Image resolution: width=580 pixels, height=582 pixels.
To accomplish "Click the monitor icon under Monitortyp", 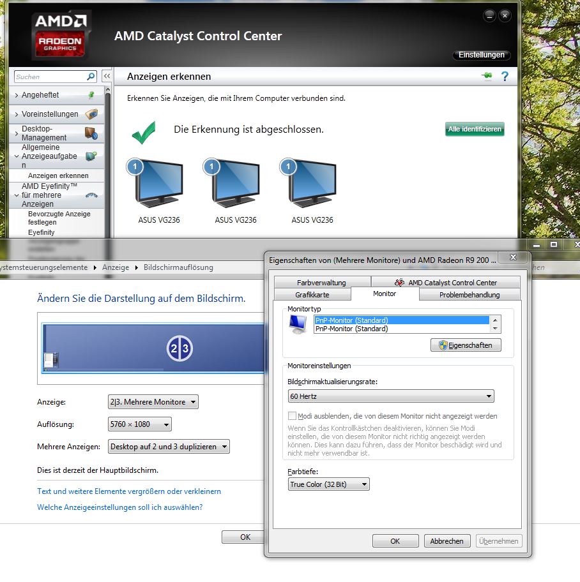I will (x=298, y=324).
